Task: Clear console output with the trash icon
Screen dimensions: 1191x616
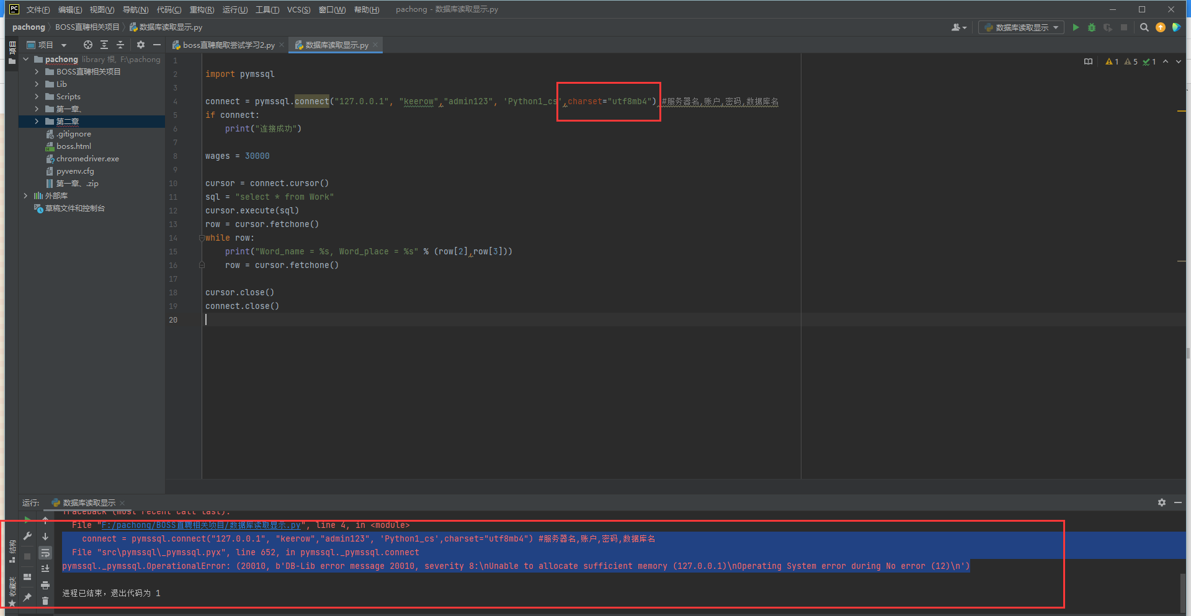Action: [45, 600]
